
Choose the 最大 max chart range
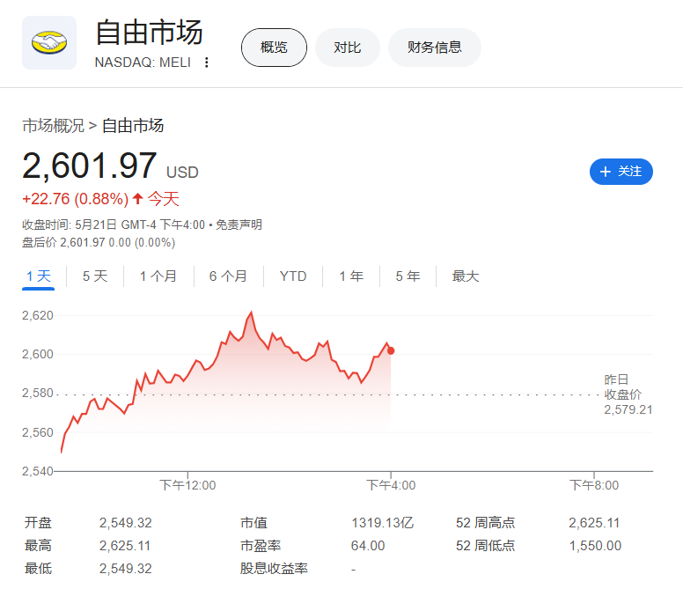click(466, 276)
